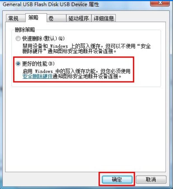
Task: Click the word Windows in the better-performance description
Action: pos(44,71)
